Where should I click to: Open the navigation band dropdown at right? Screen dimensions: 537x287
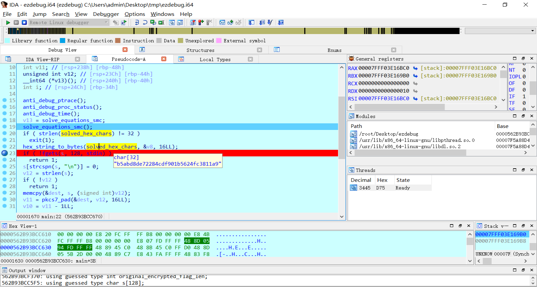pos(533,31)
